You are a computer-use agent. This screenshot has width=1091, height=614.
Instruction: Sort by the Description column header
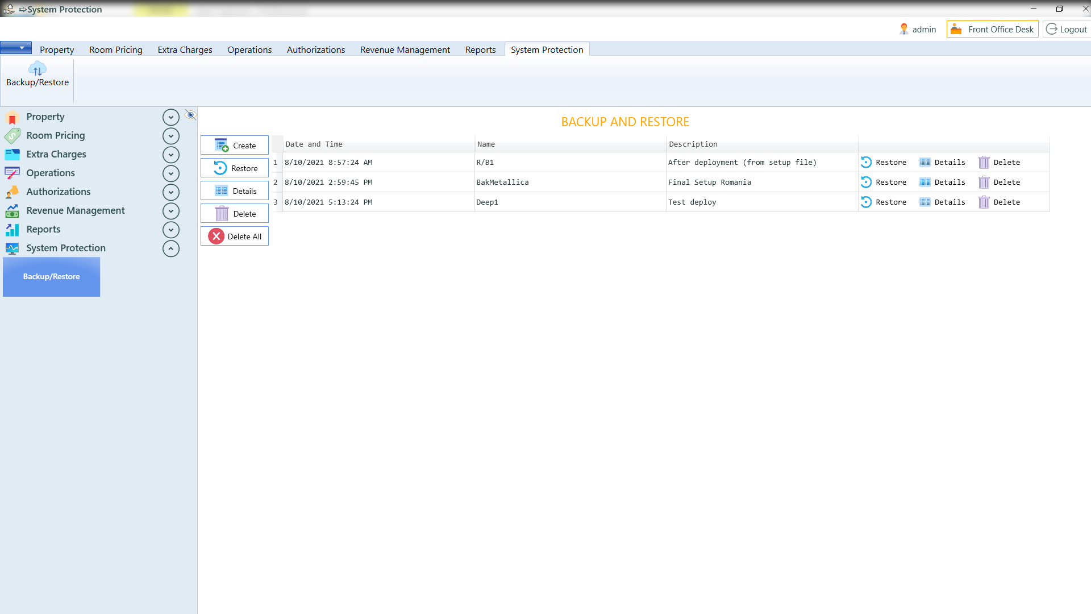[762, 144]
